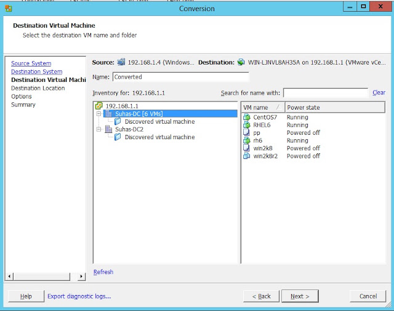Image resolution: width=394 pixels, height=311 pixels.
Task: Click the pp powered-off VM icon
Action: click(x=246, y=132)
